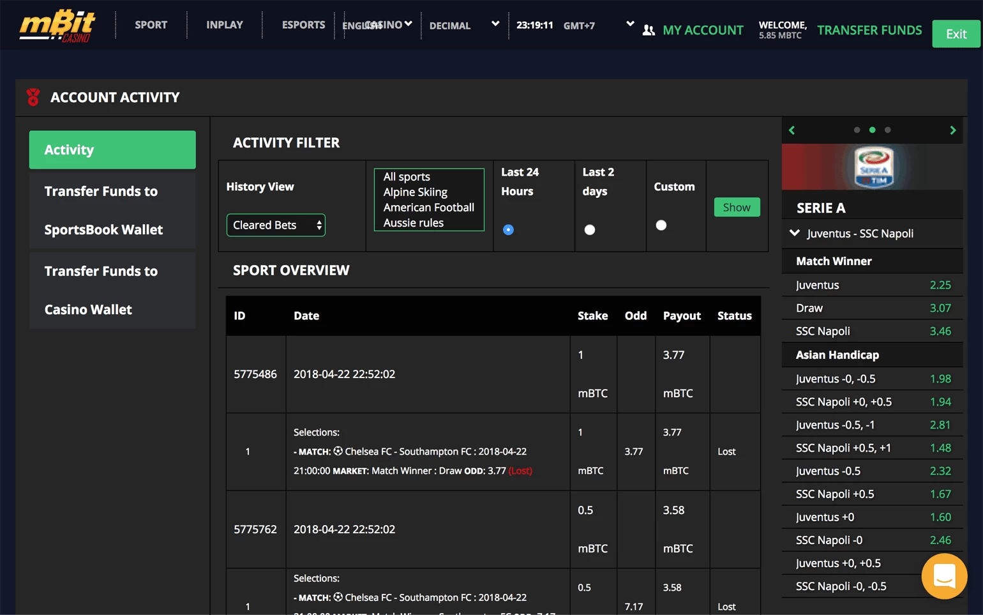Select All sports in the list
This screenshot has height=615, width=983.
coord(407,176)
